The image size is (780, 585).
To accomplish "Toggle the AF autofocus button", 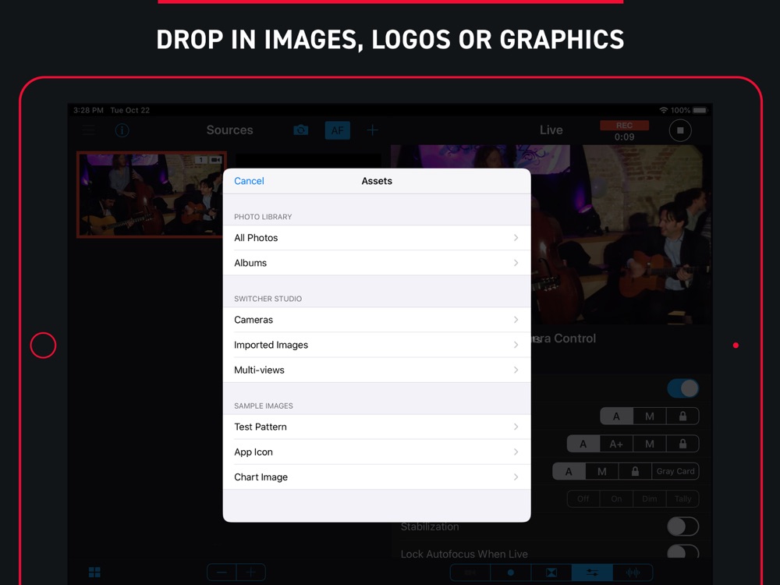I will tap(337, 130).
